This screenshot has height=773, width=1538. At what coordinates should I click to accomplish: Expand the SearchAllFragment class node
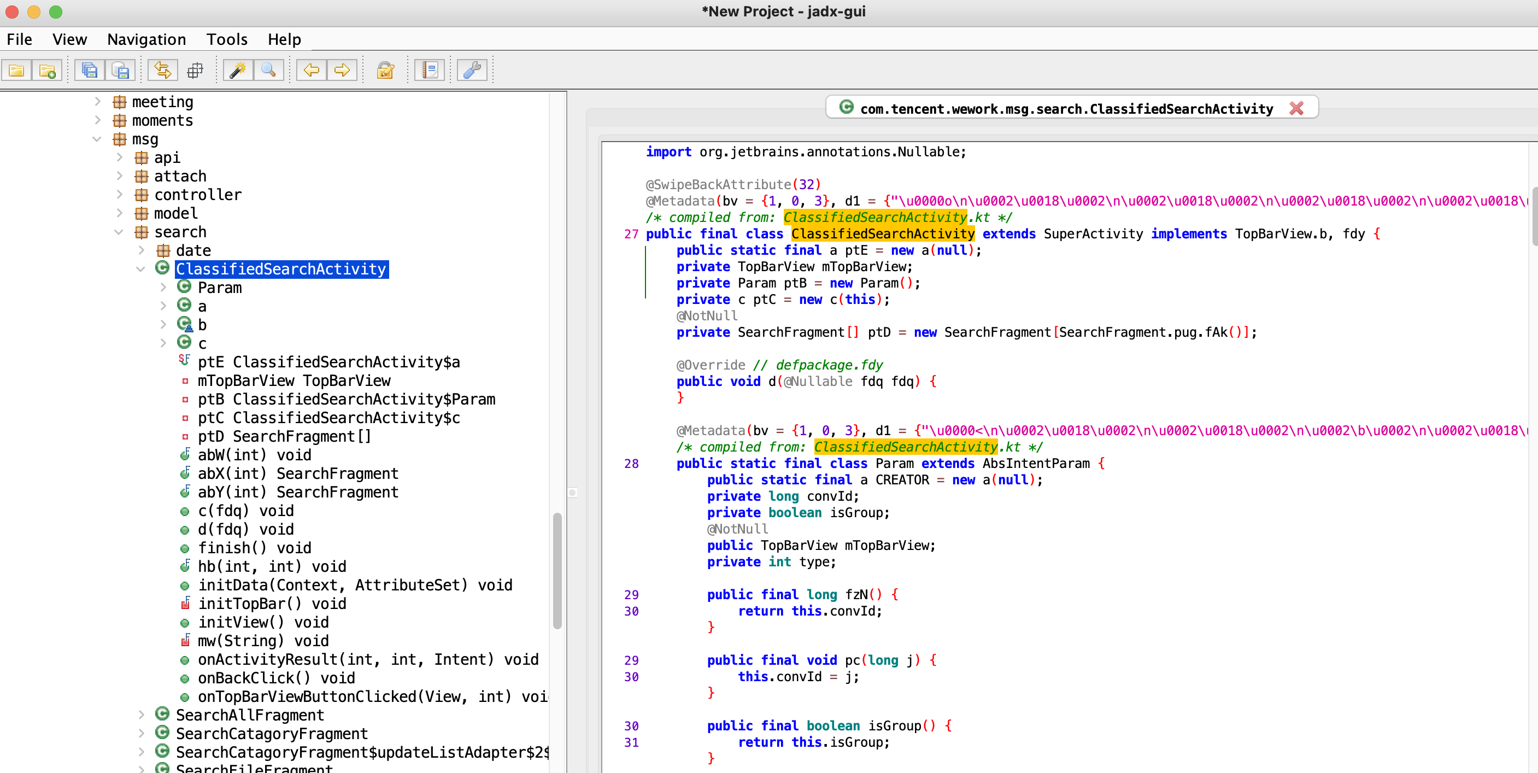click(x=141, y=715)
